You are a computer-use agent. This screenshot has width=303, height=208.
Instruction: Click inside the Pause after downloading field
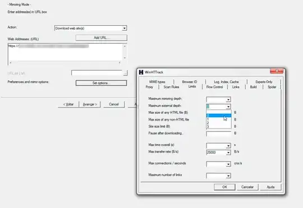pyautogui.click(x=219, y=133)
